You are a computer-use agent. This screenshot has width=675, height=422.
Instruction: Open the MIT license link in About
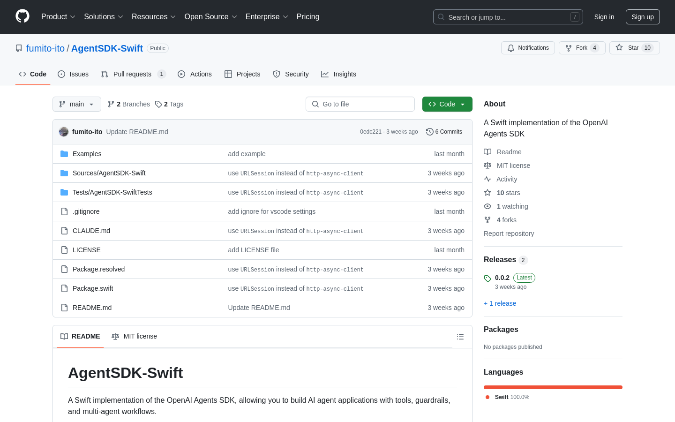tap(507, 166)
